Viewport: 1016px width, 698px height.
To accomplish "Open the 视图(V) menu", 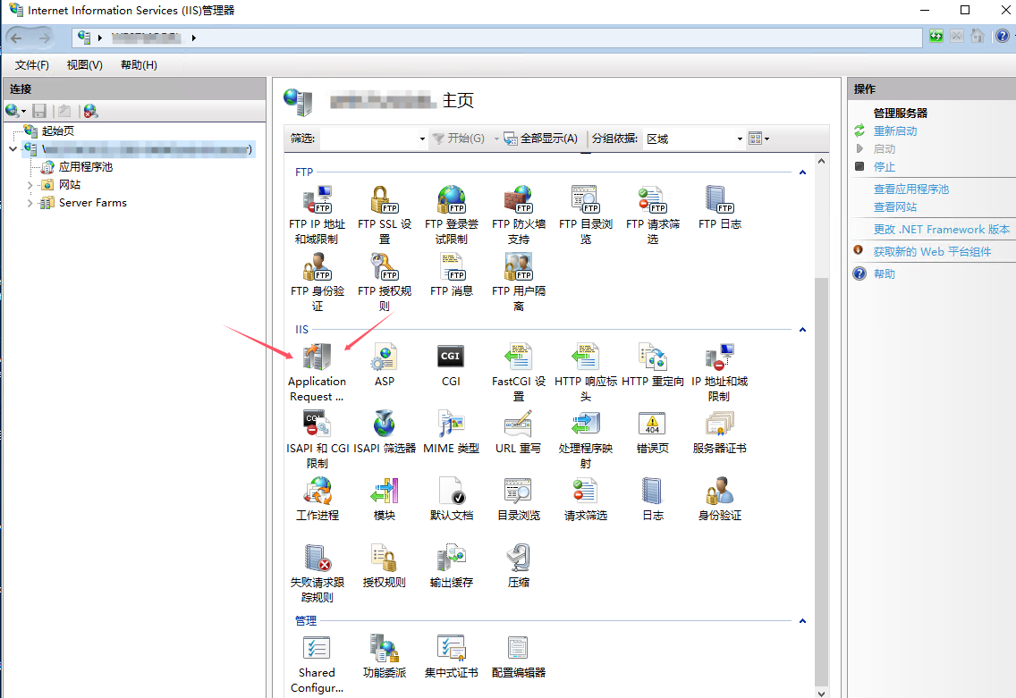I will (x=83, y=64).
